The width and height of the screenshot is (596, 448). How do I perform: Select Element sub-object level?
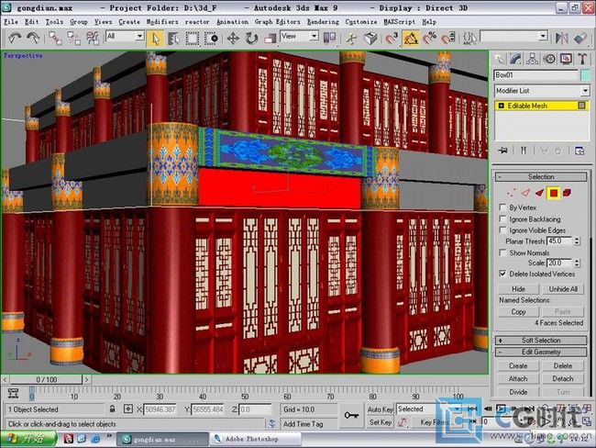pos(567,193)
